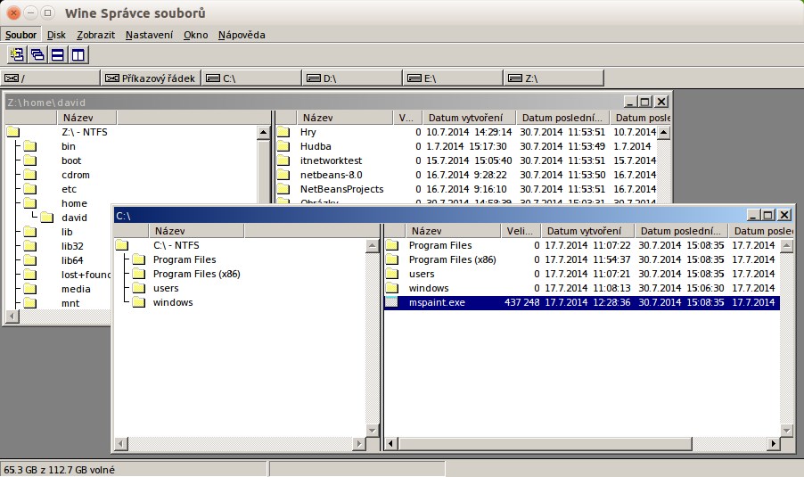Viewport: 804px width, 477px height.
Task: Click the New Window toolbar icon
Action: pyautogui.click(x=17, y=55)
